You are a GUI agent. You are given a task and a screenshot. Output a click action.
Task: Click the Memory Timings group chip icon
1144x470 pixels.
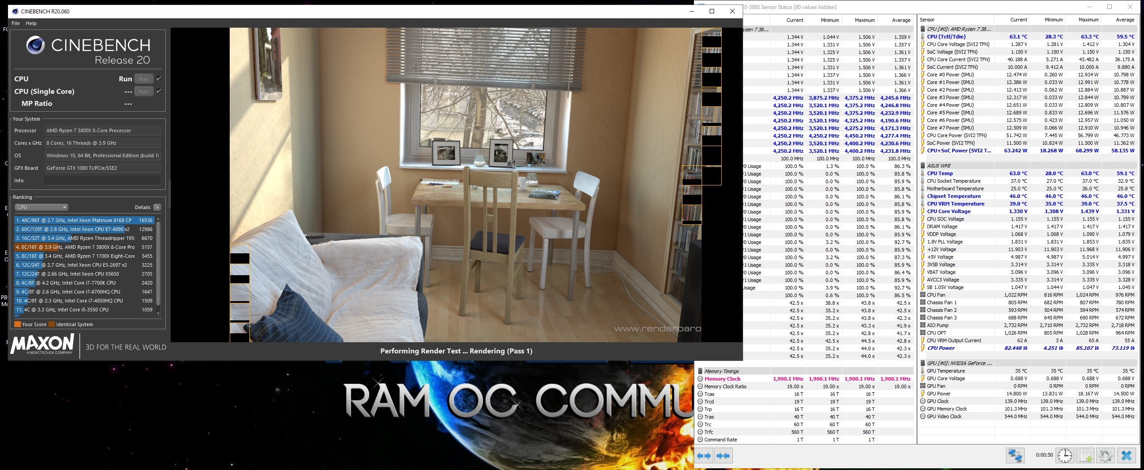(x=700, y=371)
